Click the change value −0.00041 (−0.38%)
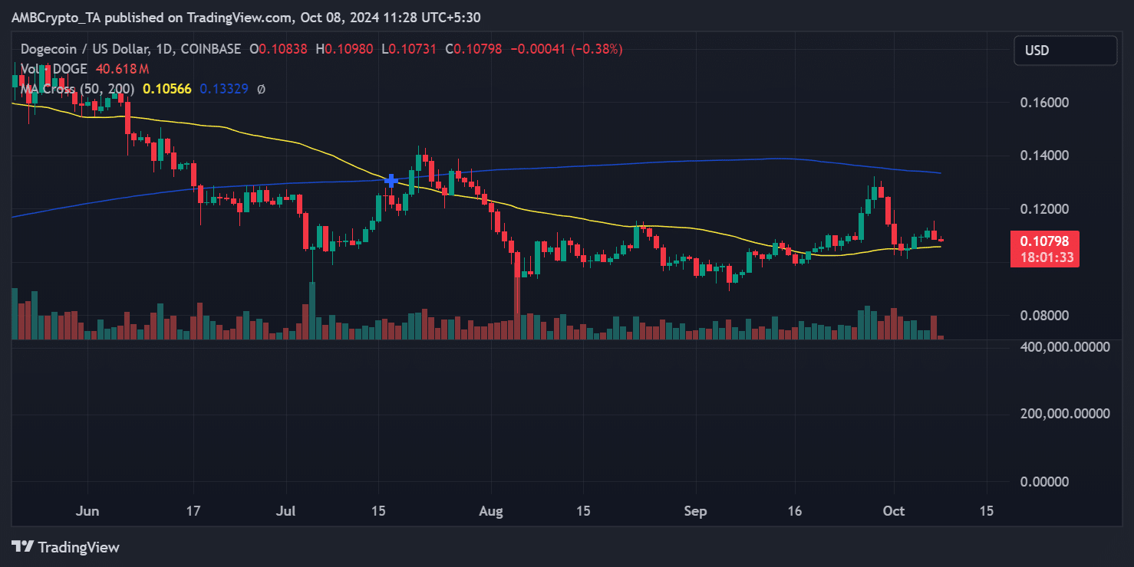Viewport: 1134px width, 567px height. click(565, 49)
